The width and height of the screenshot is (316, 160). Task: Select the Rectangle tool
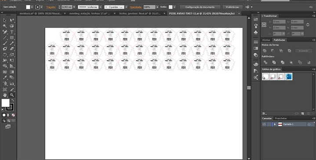[12, 37]
